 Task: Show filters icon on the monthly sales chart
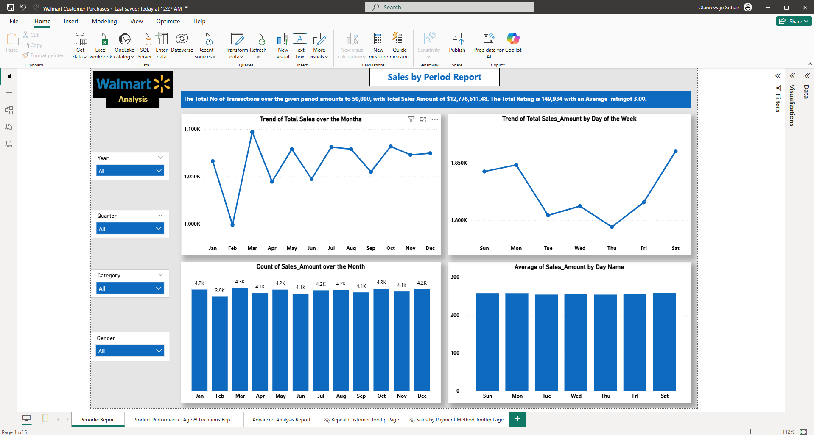click(411, 120)
